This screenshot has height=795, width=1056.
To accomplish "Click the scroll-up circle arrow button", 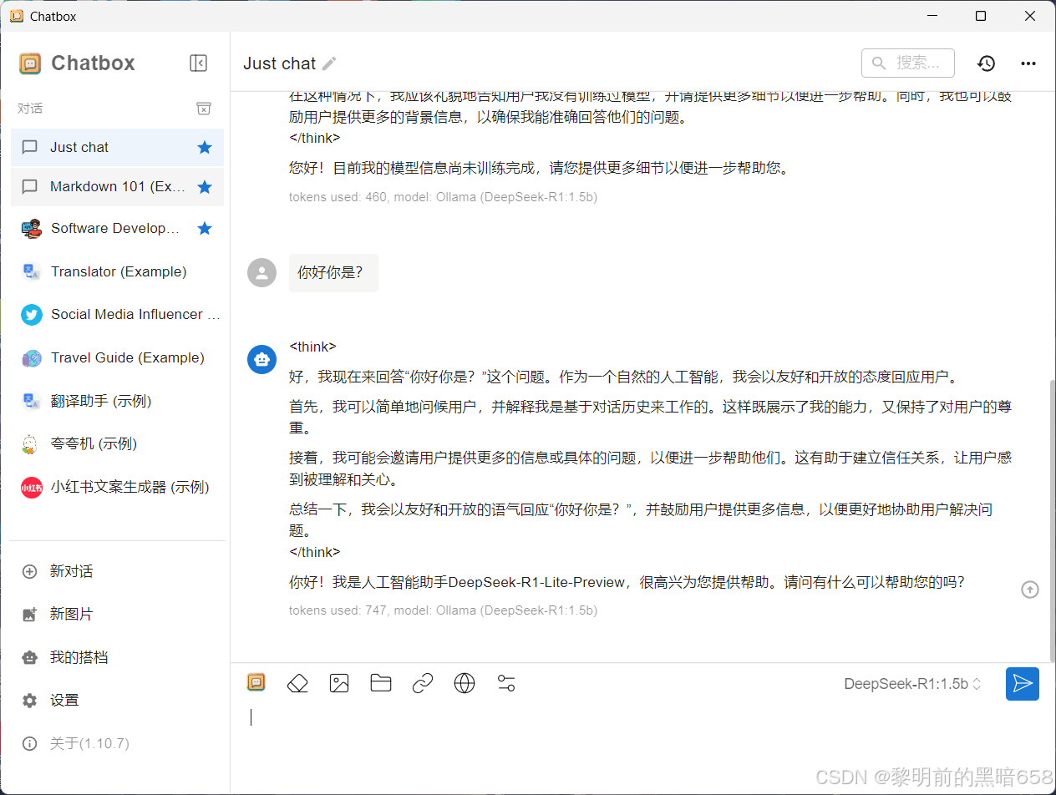I will tap(1030, 590).
